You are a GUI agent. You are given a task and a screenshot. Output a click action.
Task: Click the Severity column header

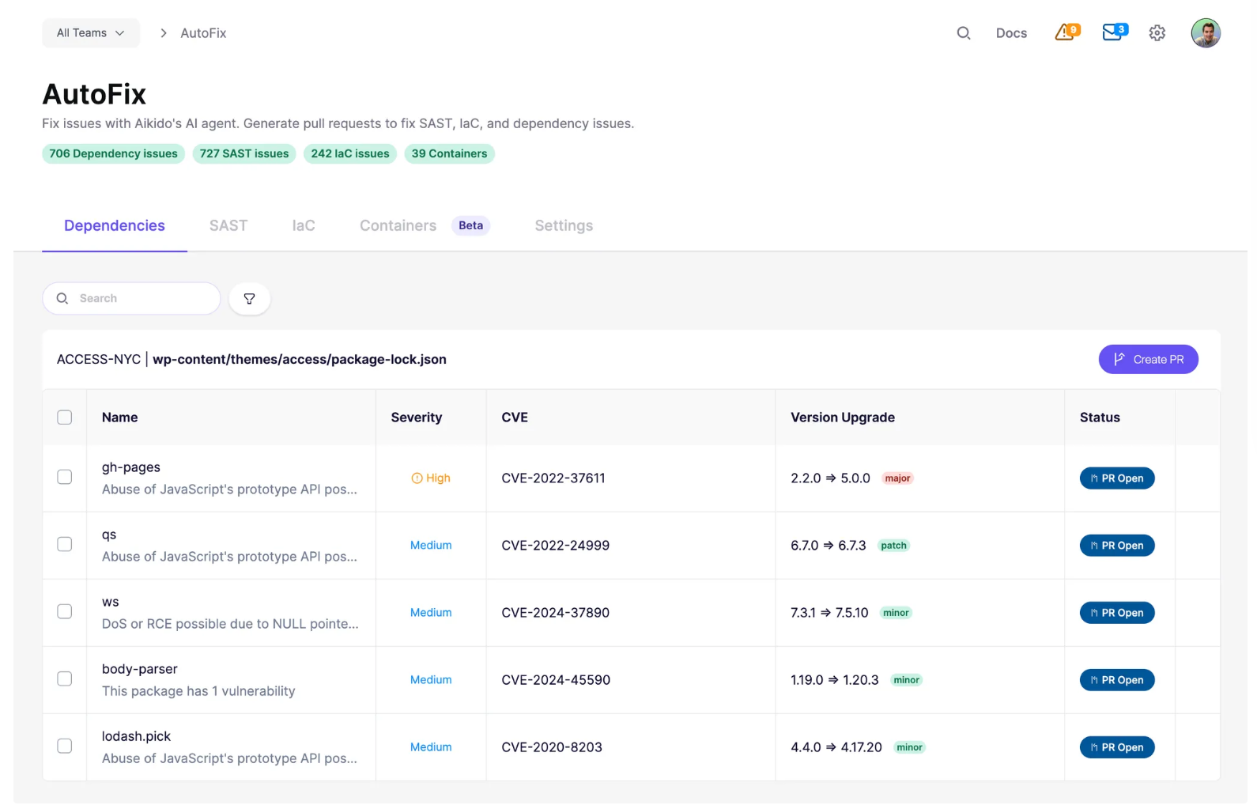tap(417, 418)
